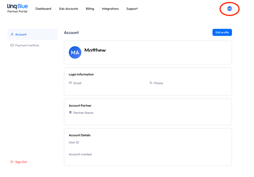Click the person icon beside Account
Image resolution: width=254 pixels, height=177 pixels.
(x=12, y=35)
